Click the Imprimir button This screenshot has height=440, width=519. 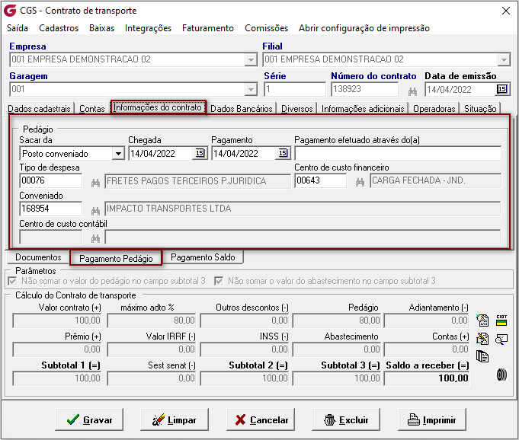click(432, 419)
